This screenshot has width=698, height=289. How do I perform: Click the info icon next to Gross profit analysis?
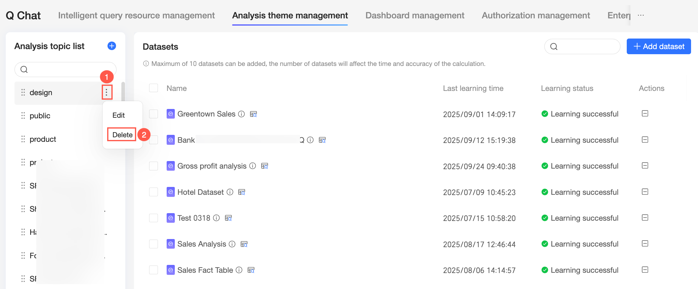pyautogui.click(x=253, y=166)
